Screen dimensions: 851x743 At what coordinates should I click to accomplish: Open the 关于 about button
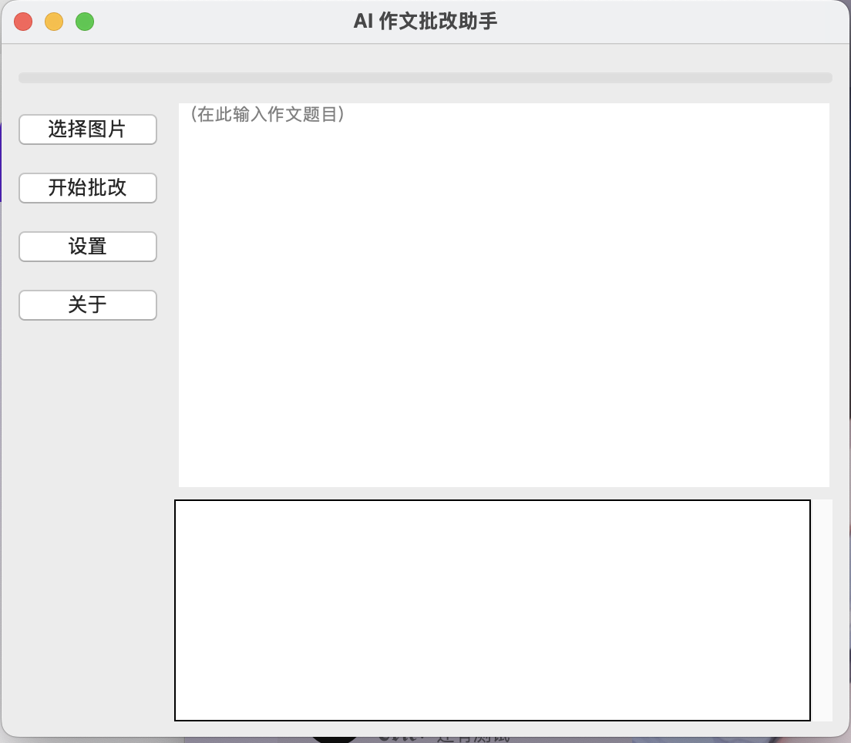point(88,305)
